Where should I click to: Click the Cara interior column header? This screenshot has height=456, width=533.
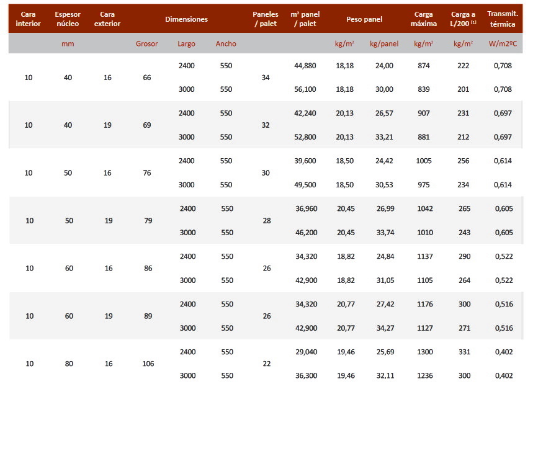pyautogui.click(x=28, y=19)
